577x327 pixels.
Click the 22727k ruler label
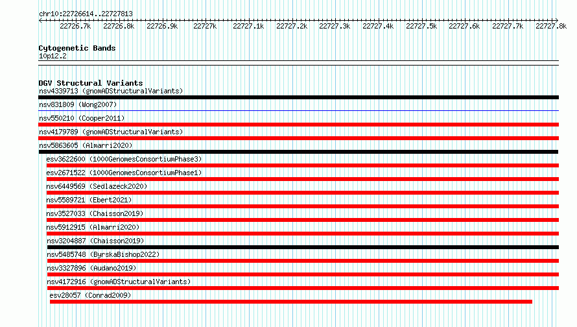point(205,26)
